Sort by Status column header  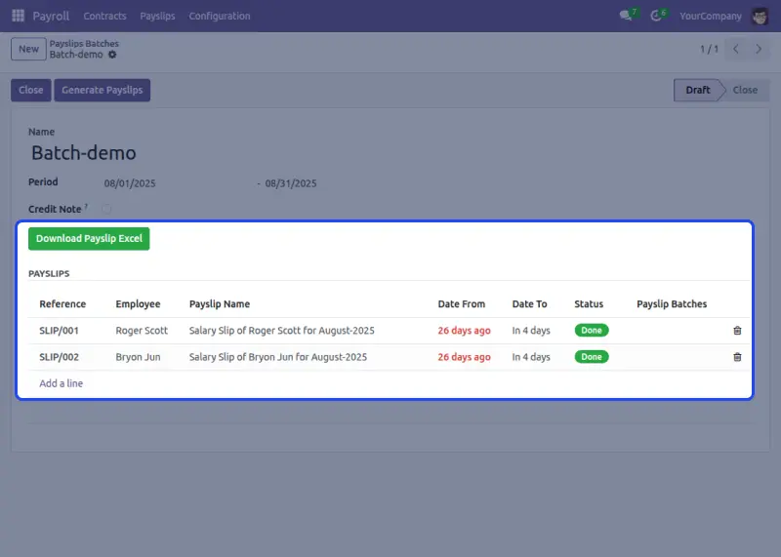[x=589, y=304]
